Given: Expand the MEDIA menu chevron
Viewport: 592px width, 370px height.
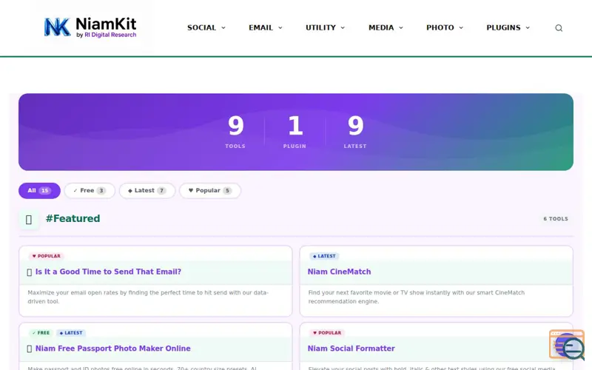Looking at the screenshot, I should coord(401,27).
